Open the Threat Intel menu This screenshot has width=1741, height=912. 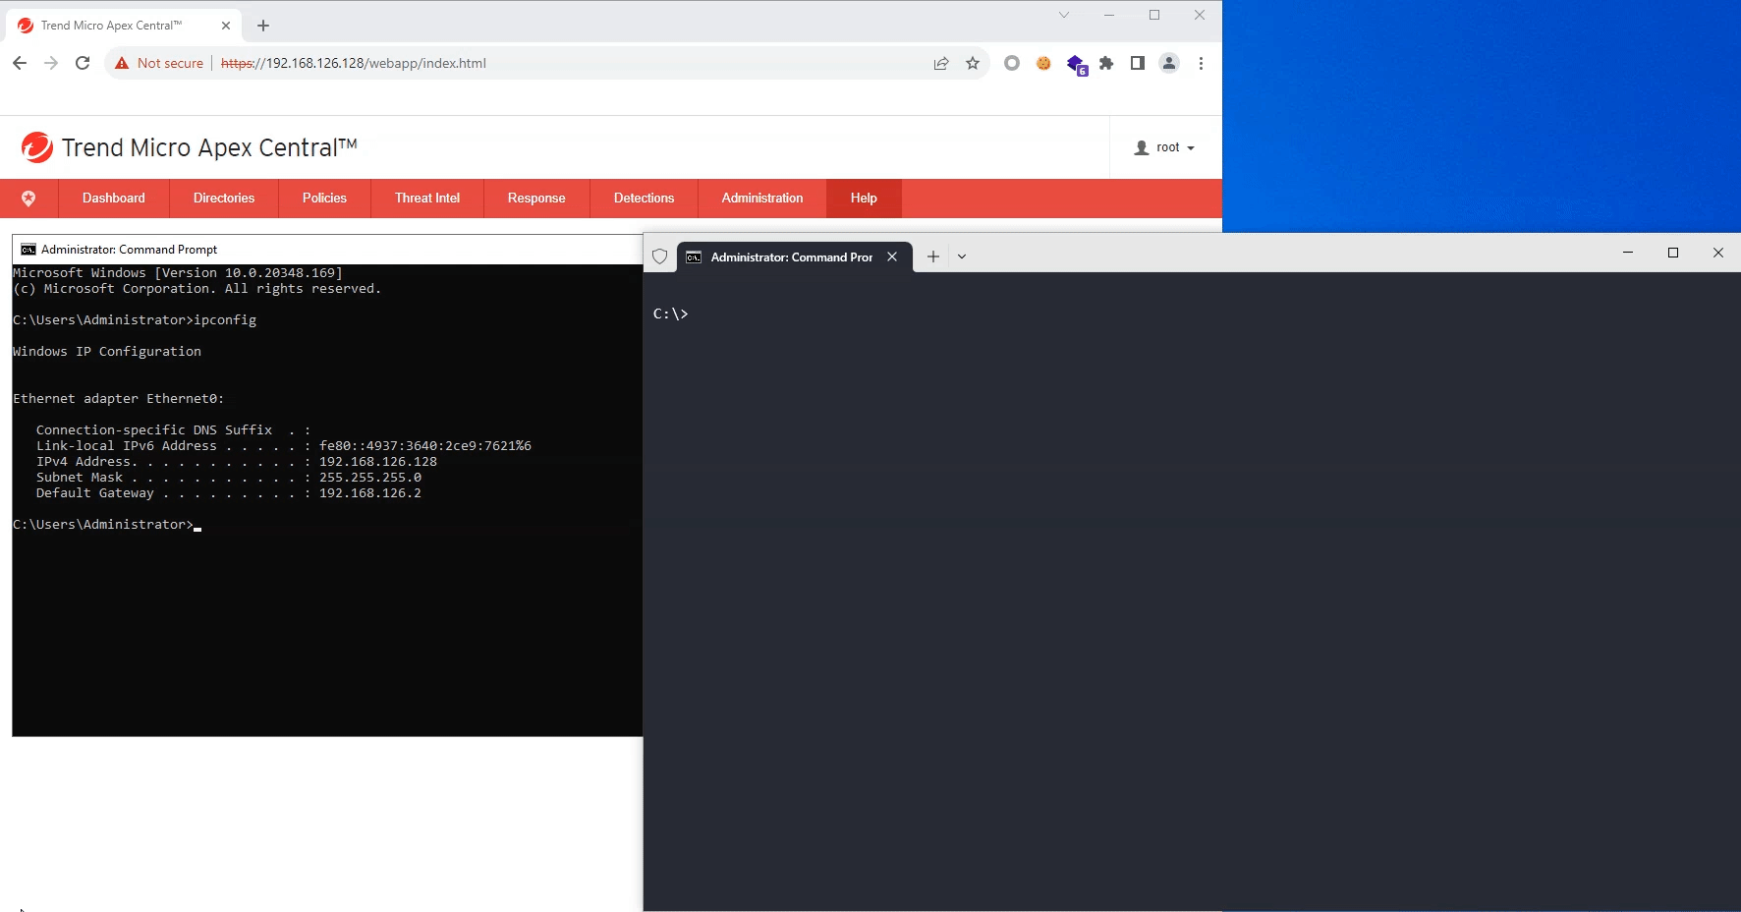(x=426, y=199)
